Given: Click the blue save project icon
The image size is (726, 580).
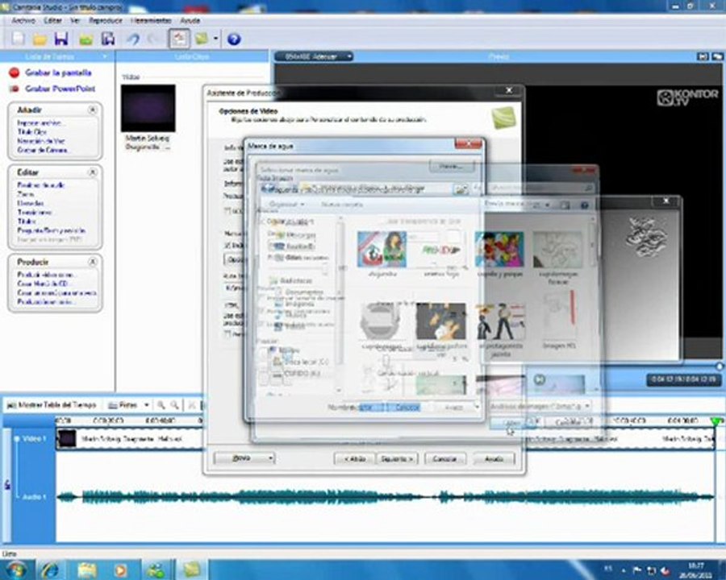Looking at the screenshot, I should pos(61,39).
